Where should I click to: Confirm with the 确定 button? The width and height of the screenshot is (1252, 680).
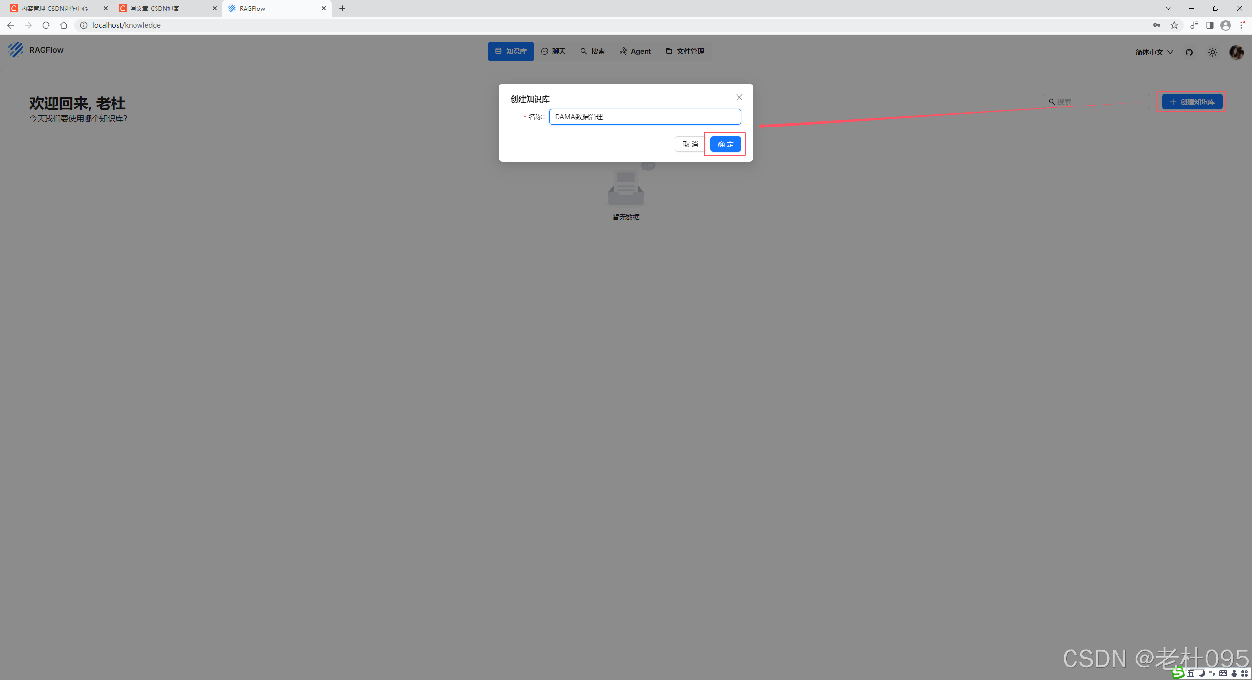tap(725, 144)
